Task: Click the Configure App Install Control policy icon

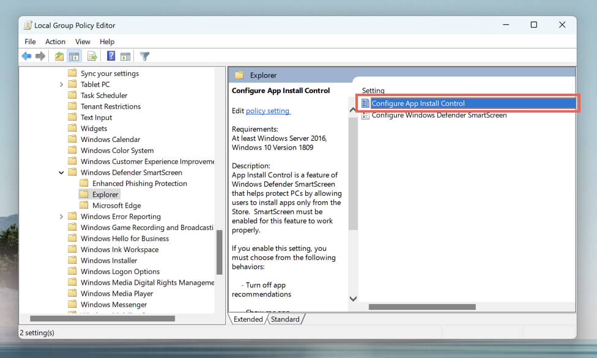Action: tap(366, 103)
